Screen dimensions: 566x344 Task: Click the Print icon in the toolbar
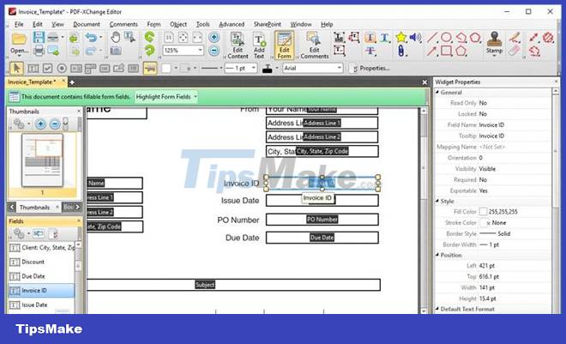pos(39,51)
